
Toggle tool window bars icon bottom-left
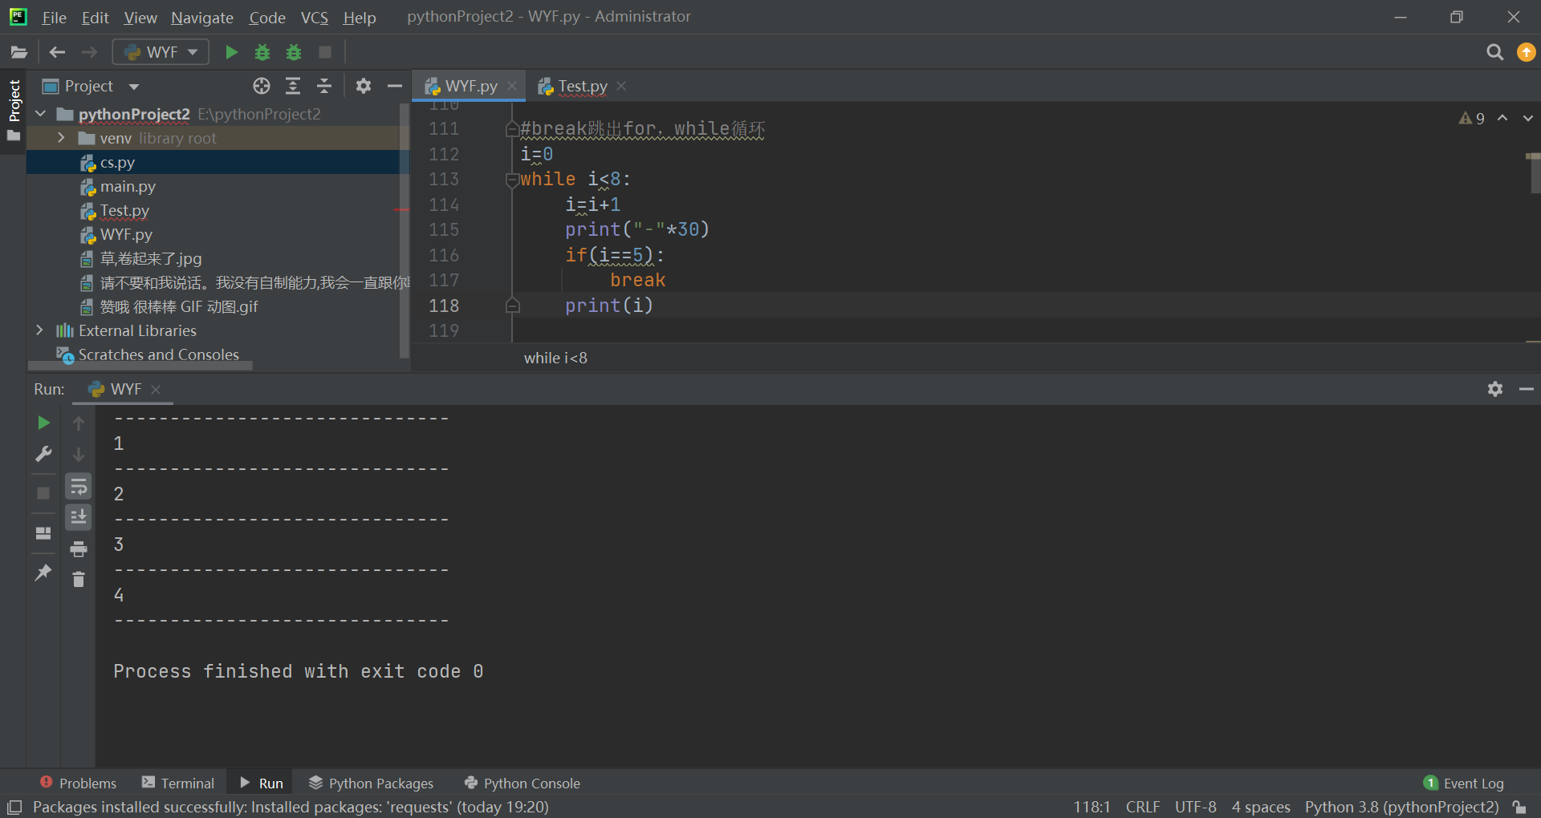point(14,807)
